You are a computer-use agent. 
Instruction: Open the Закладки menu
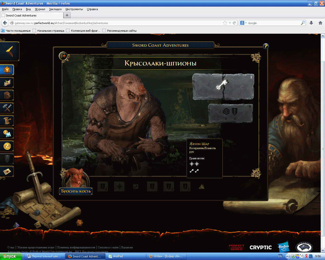click(x=55, y=9)
